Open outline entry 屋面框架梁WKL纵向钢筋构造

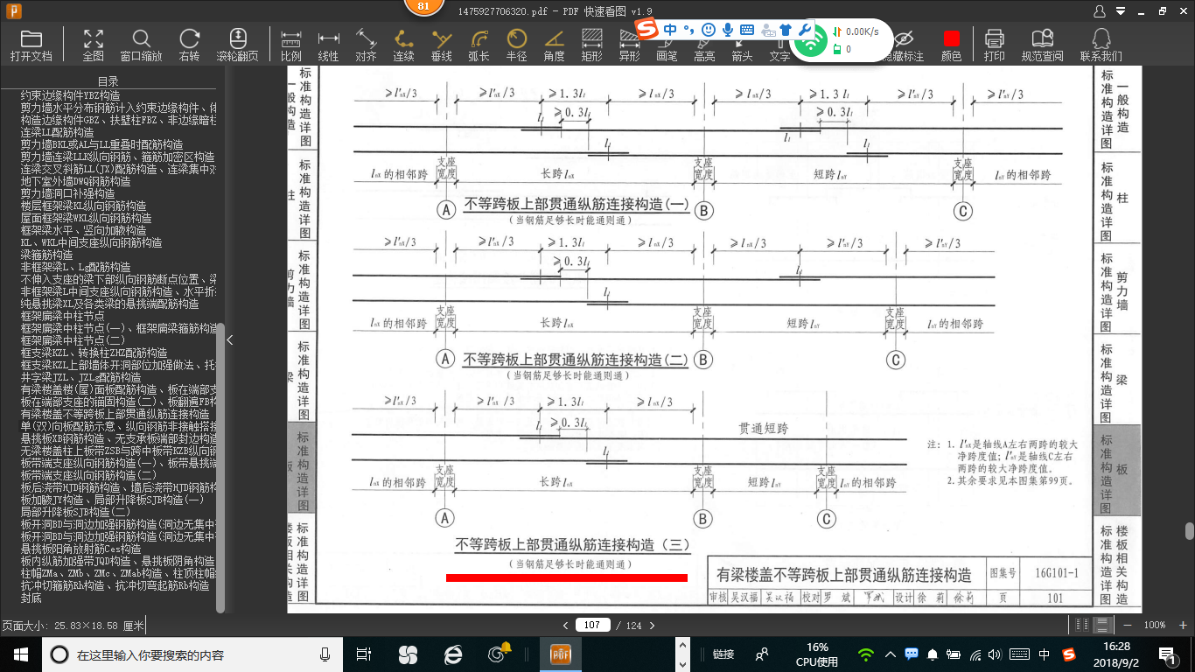[x=86, y=218]
